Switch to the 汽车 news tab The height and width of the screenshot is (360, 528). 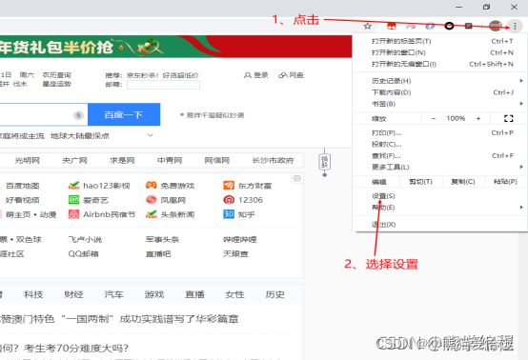(113, 294)
